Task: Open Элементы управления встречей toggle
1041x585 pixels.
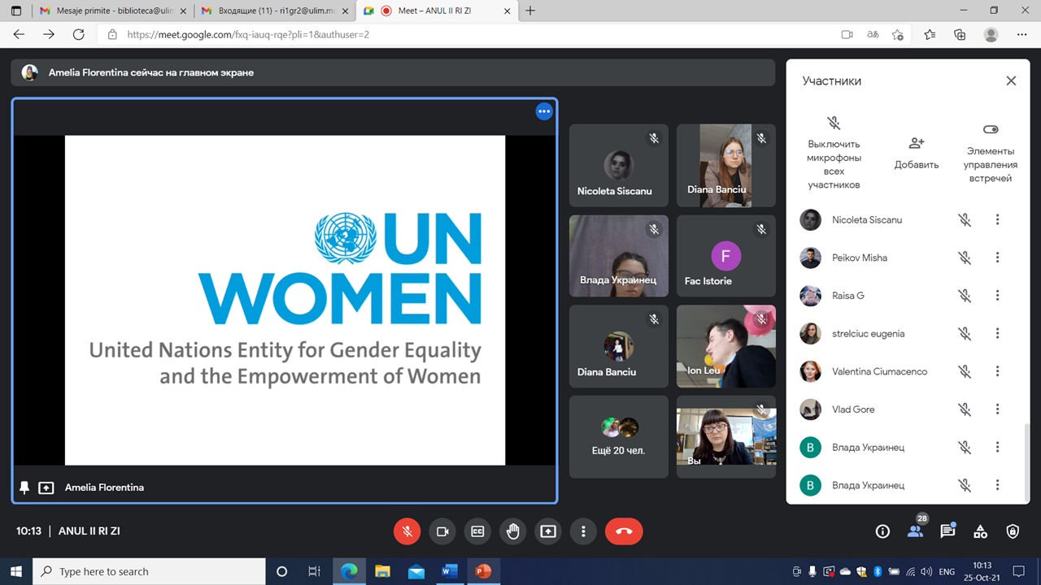Action: coord(991,152)
